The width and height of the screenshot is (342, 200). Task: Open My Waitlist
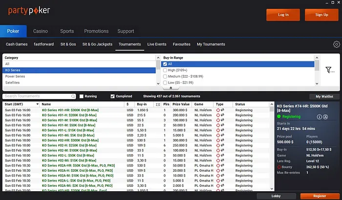(x=324, y=97)
